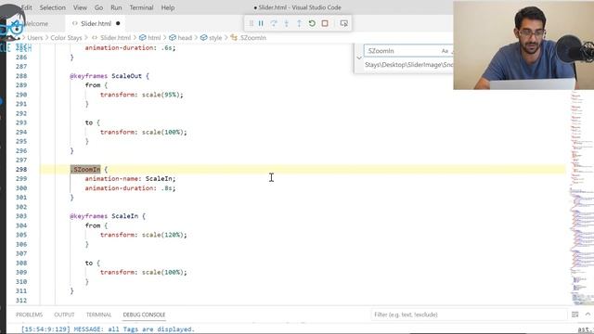Open the TERMINAL panel tab
The width and height of the screenshot is (594, 334).
[98, 315]
